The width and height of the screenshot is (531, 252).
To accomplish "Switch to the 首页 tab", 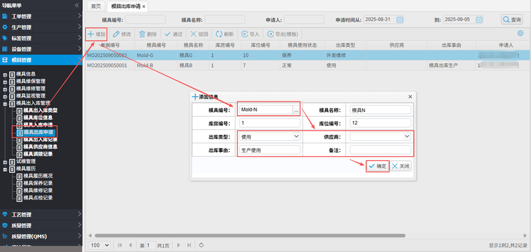I will click(95, 6).
